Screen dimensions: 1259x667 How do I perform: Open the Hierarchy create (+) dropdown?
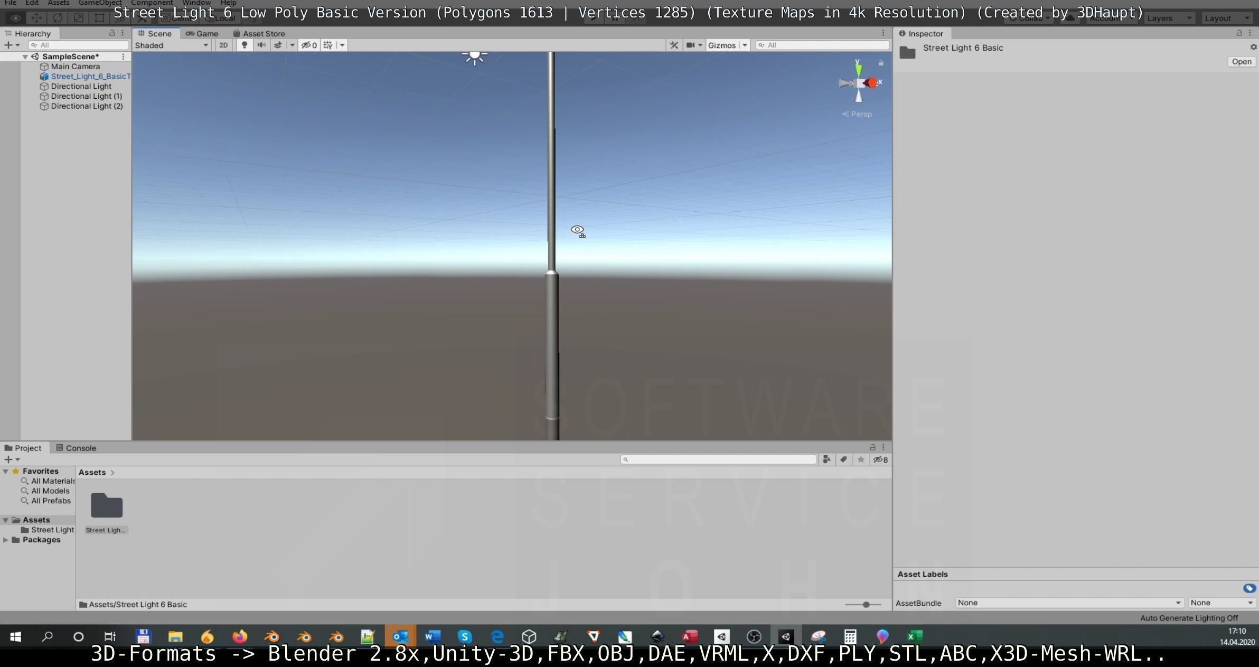click(x=12, y=45)
